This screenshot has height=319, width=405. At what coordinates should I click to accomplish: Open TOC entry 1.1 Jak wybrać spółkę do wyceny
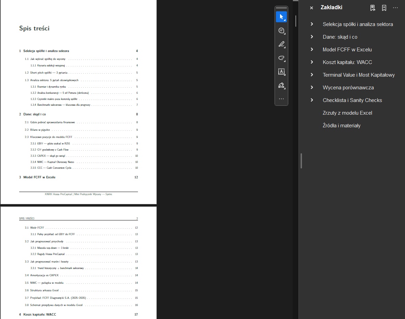81,59
